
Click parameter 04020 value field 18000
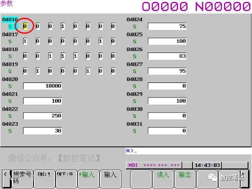42,86
